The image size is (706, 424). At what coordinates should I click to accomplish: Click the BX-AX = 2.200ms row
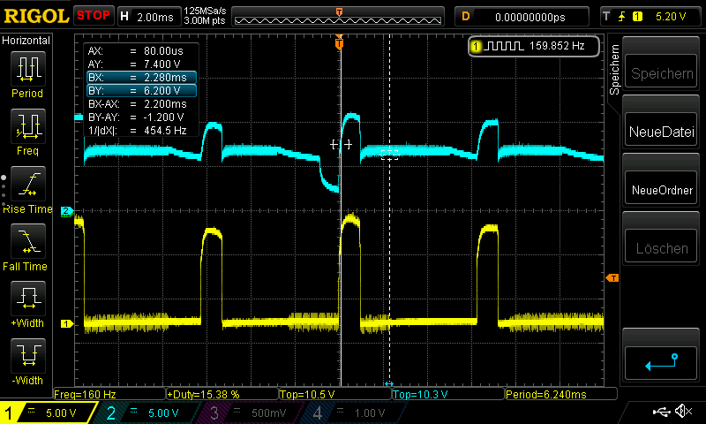[x=141, y=104]
